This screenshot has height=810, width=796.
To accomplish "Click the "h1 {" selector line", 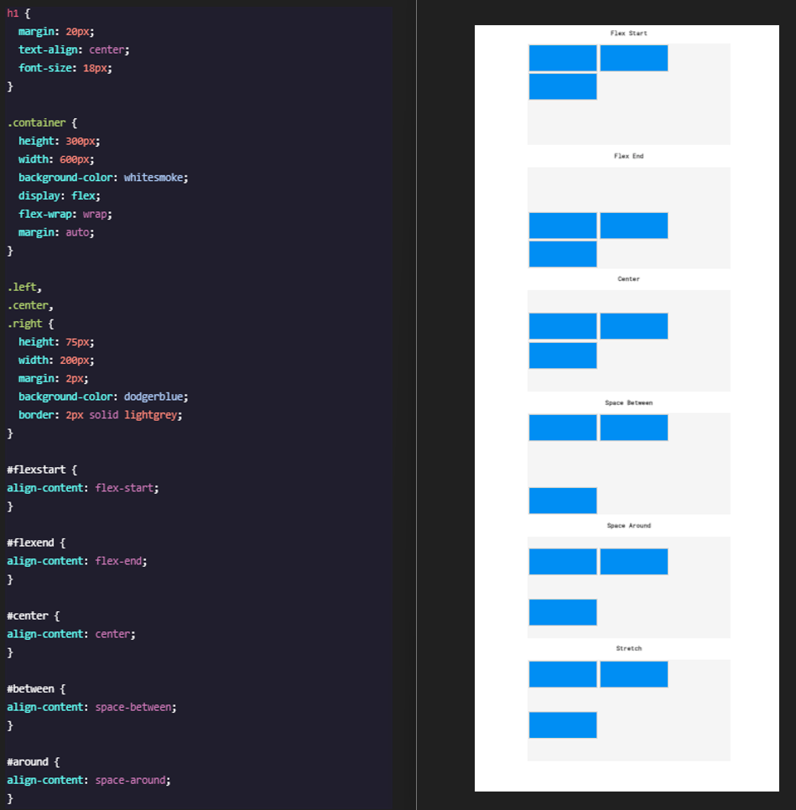I will [18, 13].
